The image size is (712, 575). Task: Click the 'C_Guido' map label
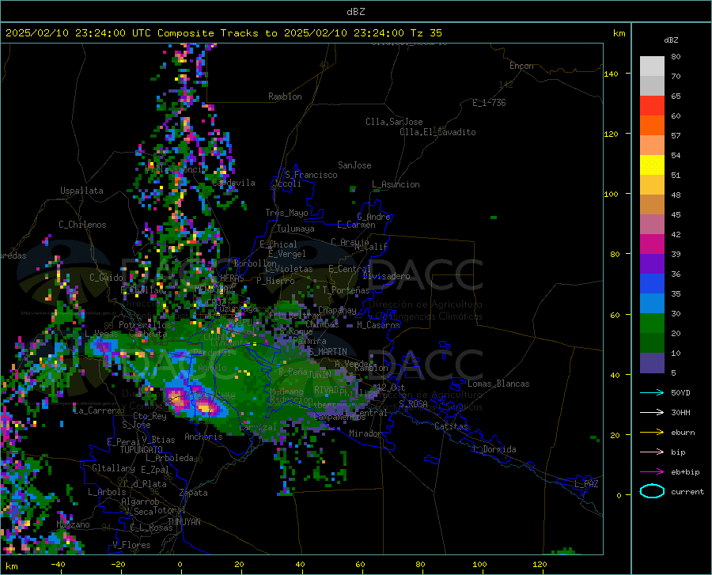click(x=106, y=278)
